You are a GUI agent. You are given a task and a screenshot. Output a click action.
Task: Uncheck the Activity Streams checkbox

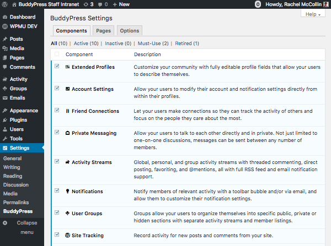click(57, 161)
